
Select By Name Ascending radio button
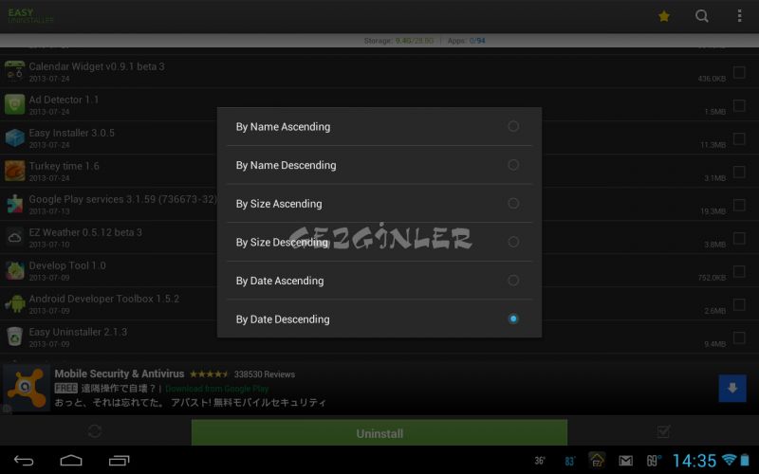(513, 126)
